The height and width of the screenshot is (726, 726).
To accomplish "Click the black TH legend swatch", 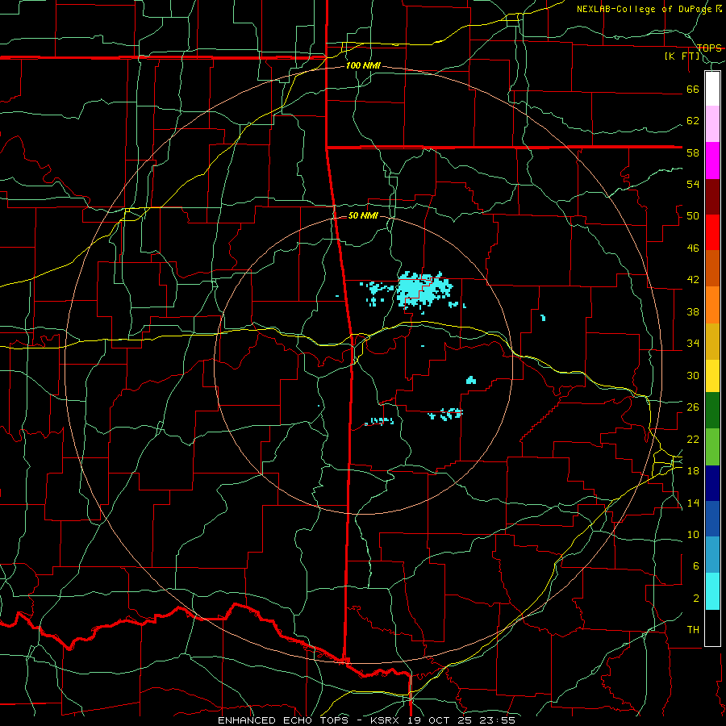I will pyautogui.click(x=712, y=628).
